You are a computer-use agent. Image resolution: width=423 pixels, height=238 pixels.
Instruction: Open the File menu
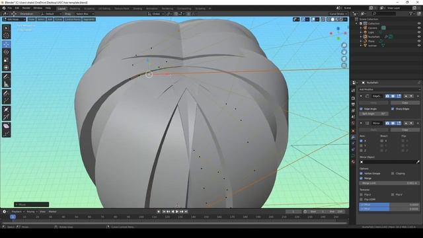tap(10, 8)
